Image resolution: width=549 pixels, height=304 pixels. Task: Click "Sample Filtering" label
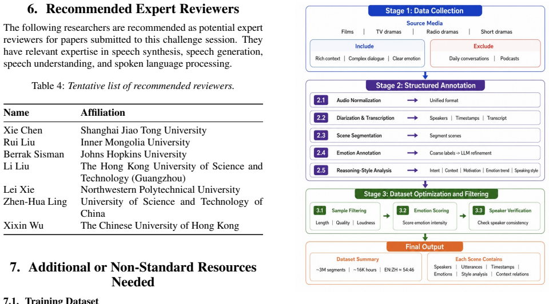click(x=349, y=210)
